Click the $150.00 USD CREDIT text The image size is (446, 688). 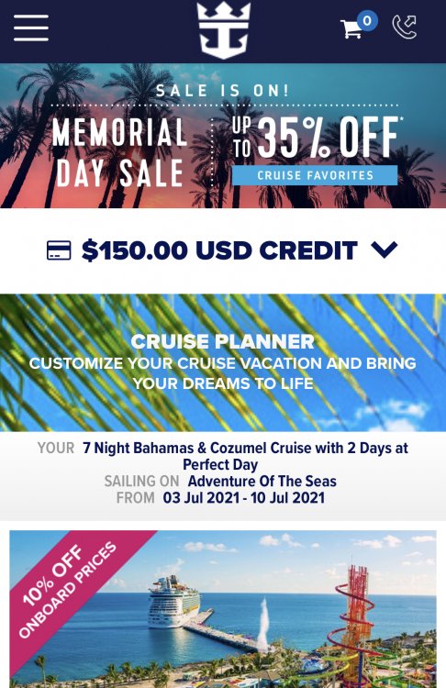coord(219,250)
